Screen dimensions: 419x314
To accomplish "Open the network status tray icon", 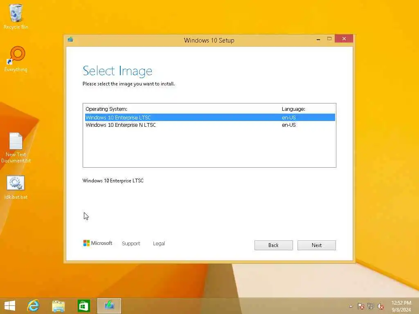I will click(371, 306).
